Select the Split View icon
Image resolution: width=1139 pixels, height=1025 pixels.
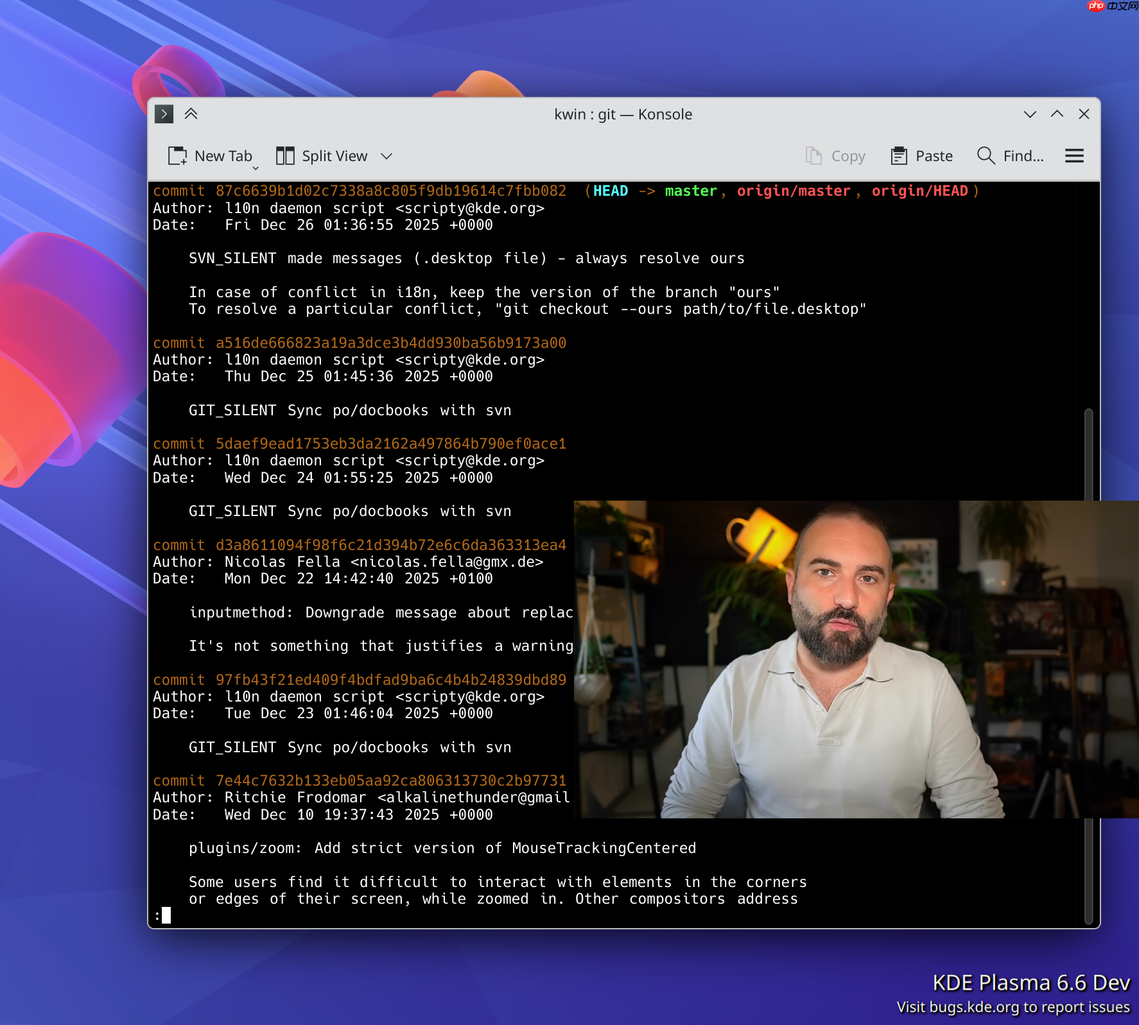pyautogui.click(x=284, y=155)
